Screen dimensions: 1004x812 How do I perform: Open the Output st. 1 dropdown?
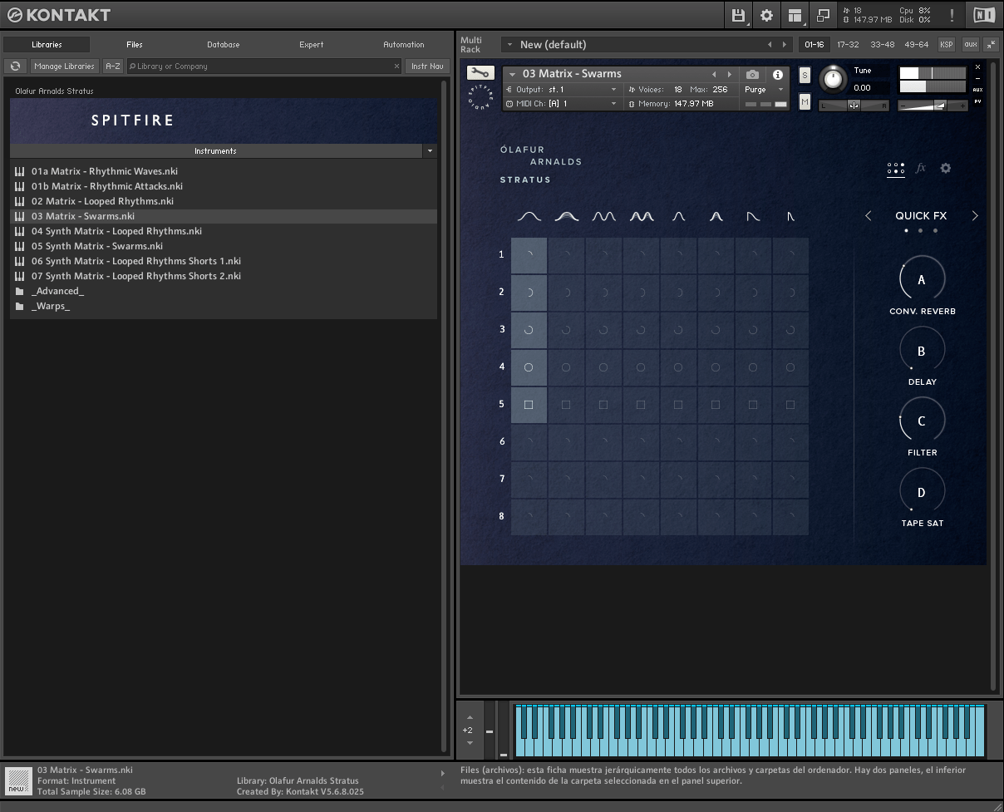[x=562, y=90]
